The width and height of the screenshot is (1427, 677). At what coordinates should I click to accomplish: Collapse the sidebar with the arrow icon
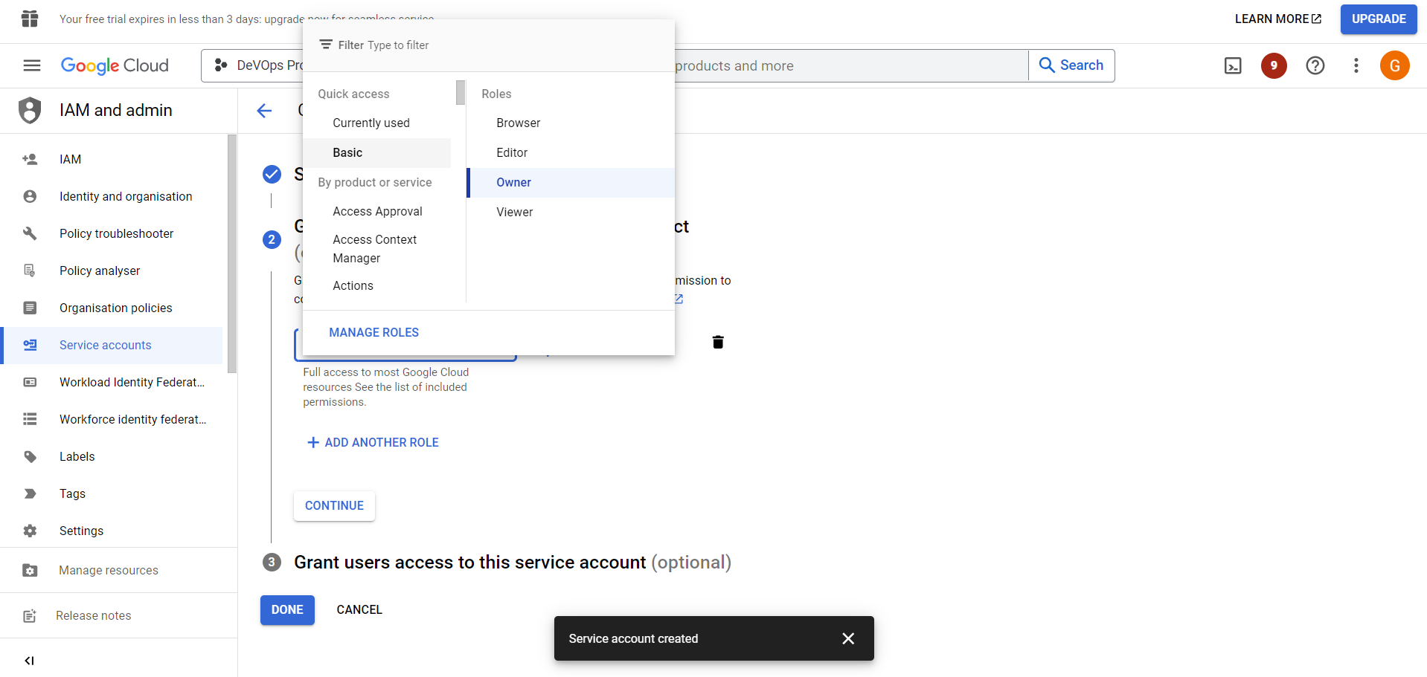click(30, 661)
